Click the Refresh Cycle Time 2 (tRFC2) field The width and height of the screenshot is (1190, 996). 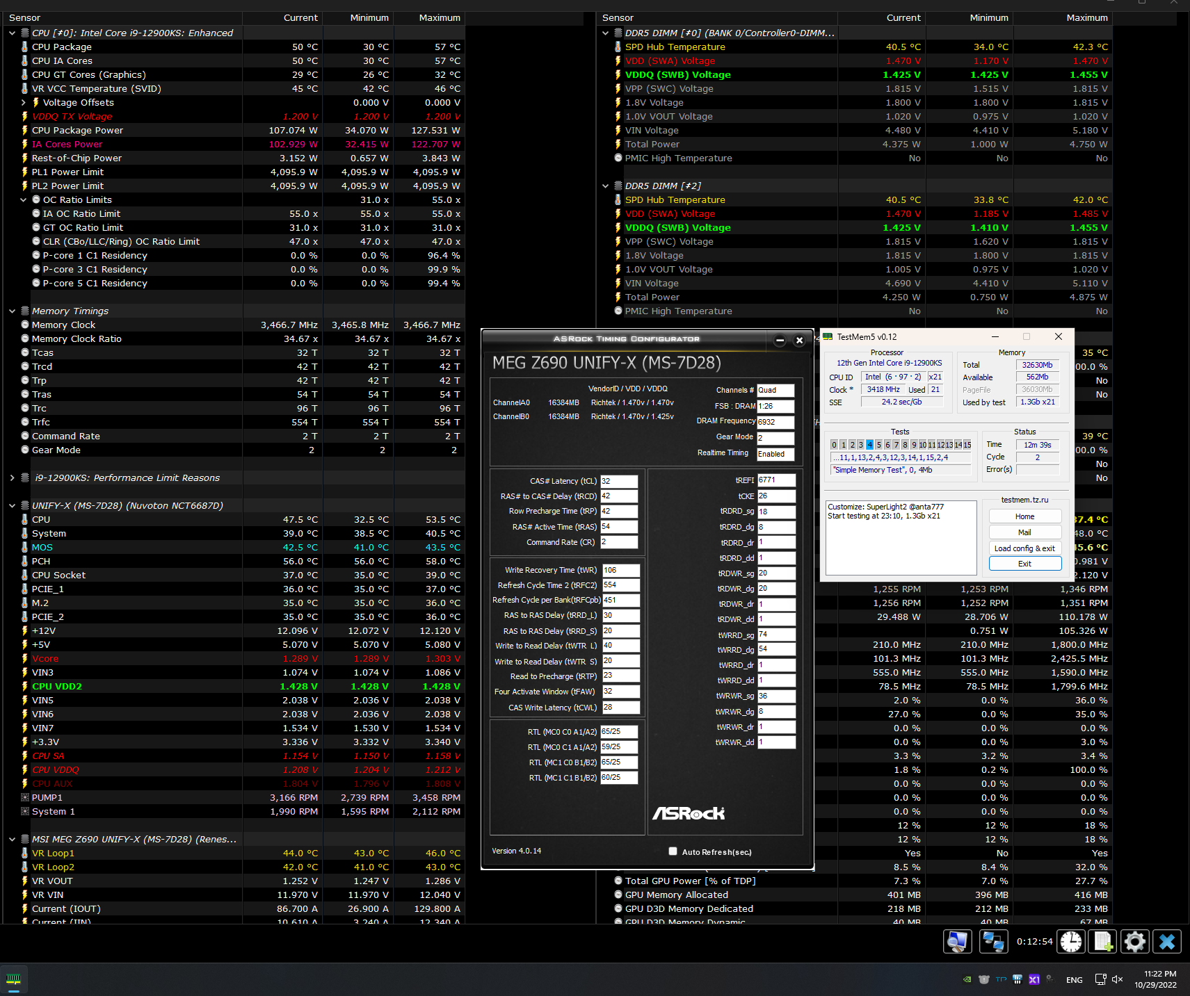tap(620, 585)
